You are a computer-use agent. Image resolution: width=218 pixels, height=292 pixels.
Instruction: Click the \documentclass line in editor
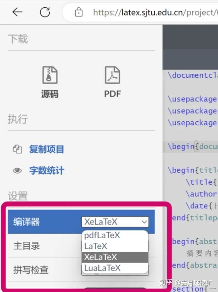click(x=193, y=76)
